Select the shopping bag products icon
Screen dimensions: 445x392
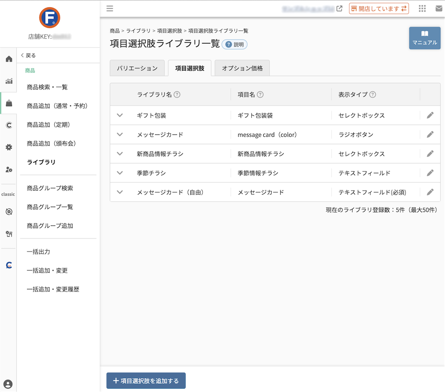point(9,103)
